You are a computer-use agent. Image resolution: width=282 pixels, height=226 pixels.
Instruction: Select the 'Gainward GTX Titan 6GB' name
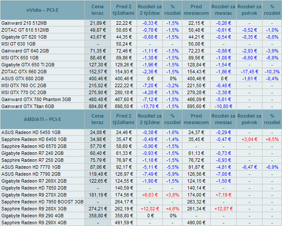(x=28, y=106)
